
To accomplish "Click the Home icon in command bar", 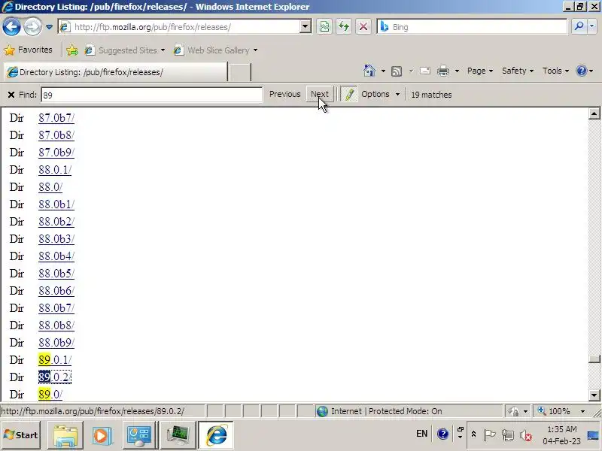I will (x=369, y=71).
